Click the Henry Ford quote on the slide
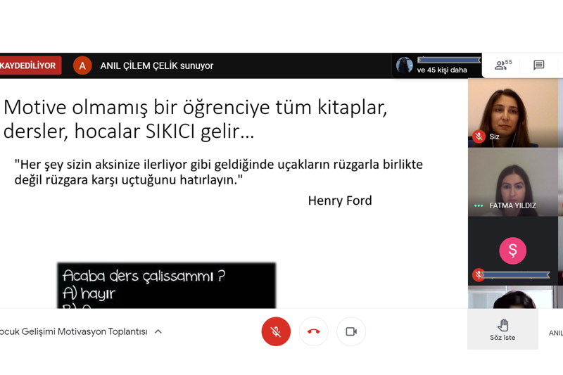 click(218, 172)
